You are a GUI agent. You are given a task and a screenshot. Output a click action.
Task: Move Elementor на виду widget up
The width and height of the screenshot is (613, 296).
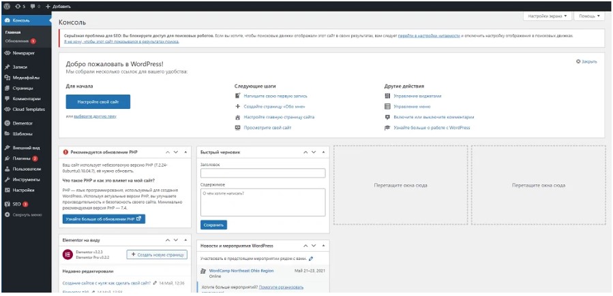point(167,240)
